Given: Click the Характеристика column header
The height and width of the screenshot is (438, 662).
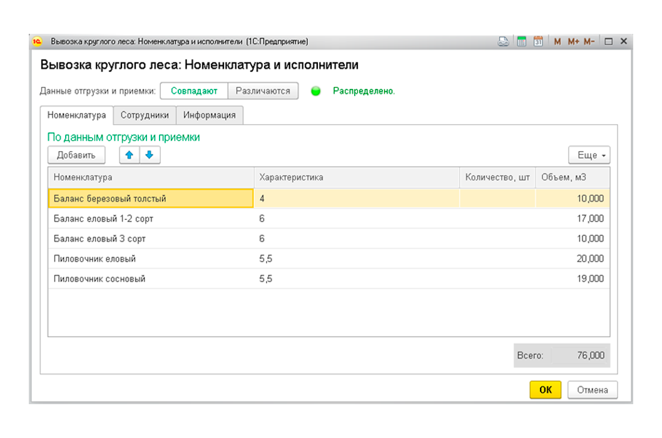Looking at the screenshot, I should (357, 177).
